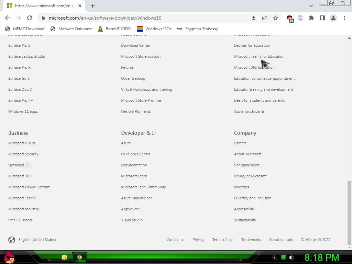
Task: Open Careers link under Company
Action: click(x=240, y=143)
